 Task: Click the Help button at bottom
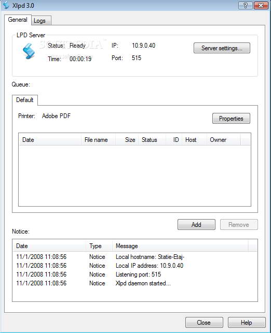click(x=247, y=322)
